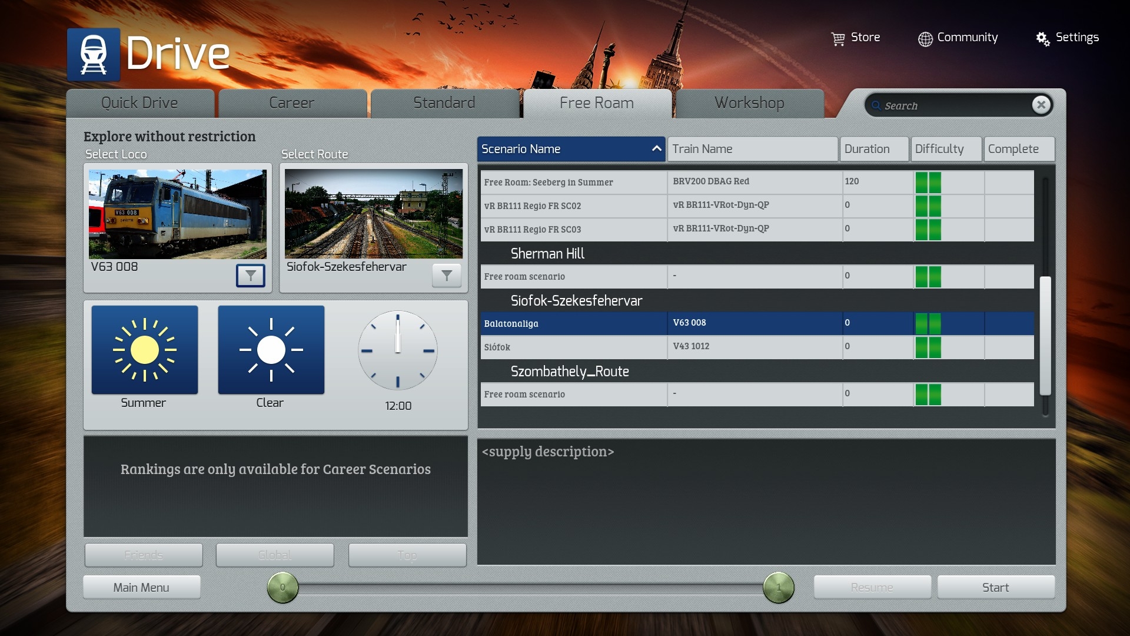Image resolution: width=1130 pixels, height=636 pixels.
Task: Return via Main Menu button
Action: (x=141, y=587)
